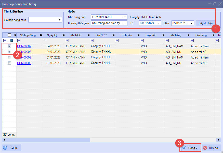Viewport: 223px width, 153px height.
Task: Open the Số hợp đồng mua dropdown
Action: (59, 20)
